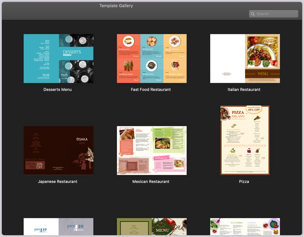The height and width of the screenshot is (237, 304).
Task: Open the Mexican Restaurant template
Action: pos(152,150)
